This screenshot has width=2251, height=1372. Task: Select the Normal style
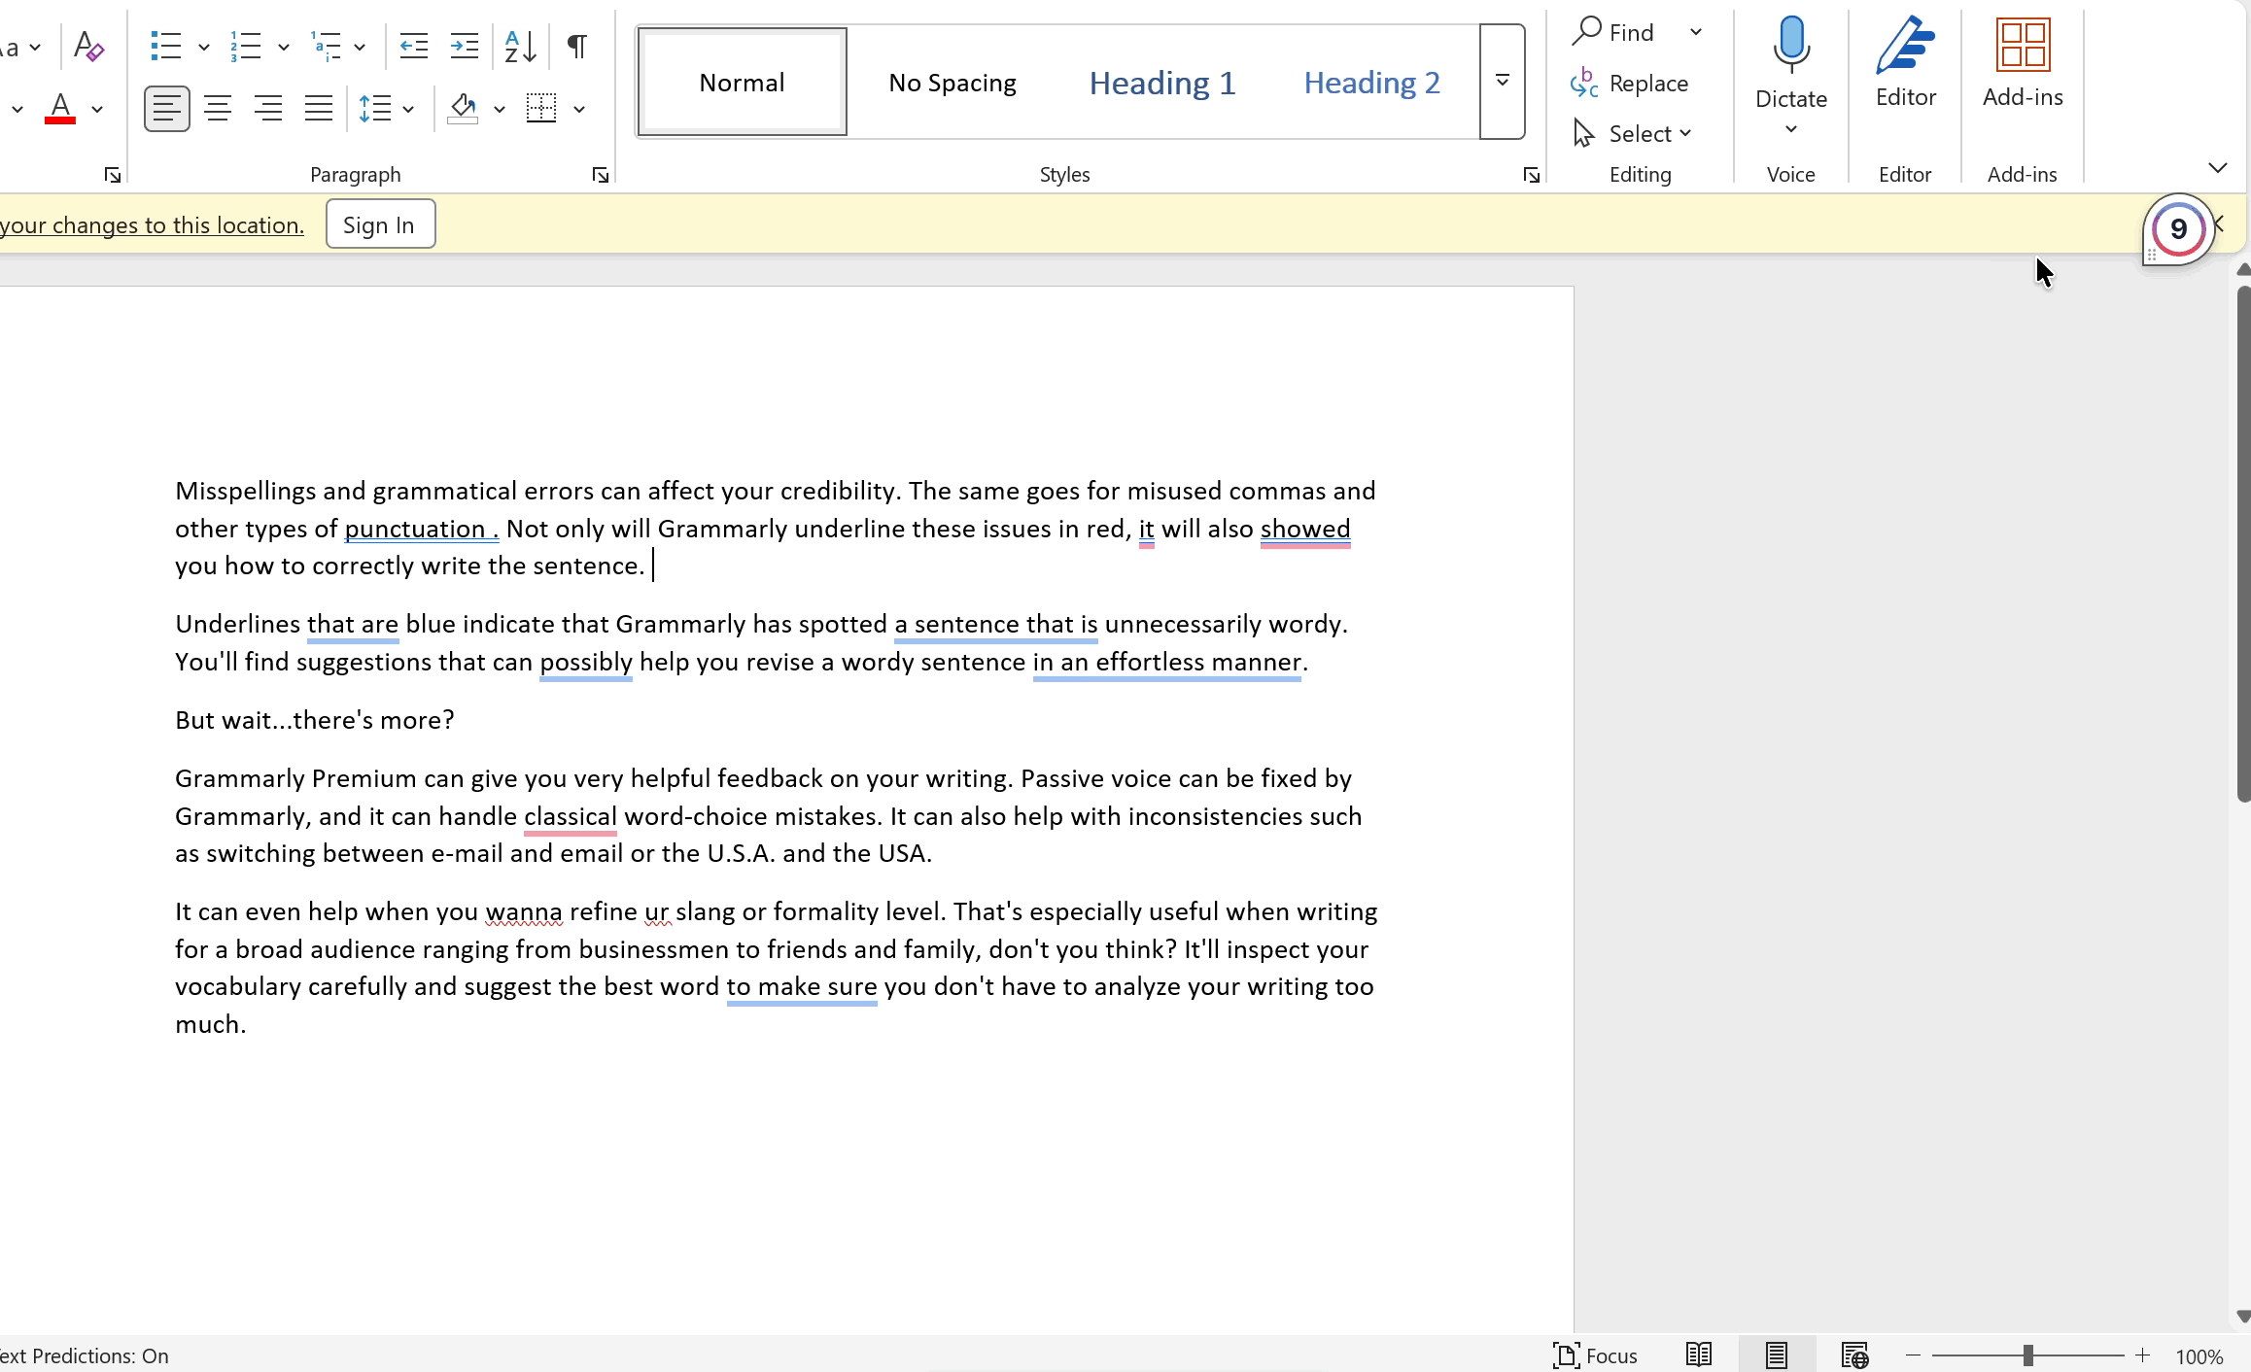[742, 83]
